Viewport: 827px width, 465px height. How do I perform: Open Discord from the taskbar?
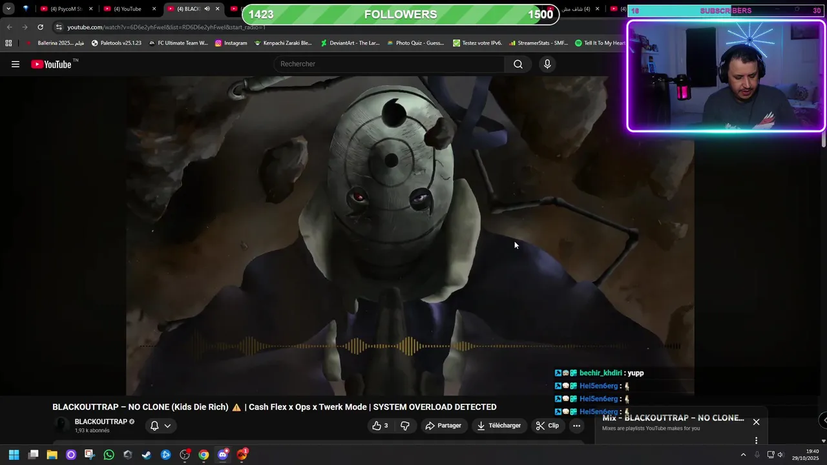click(223, 455)
